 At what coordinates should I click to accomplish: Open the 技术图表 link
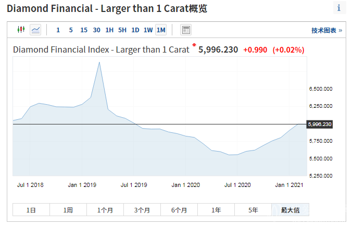coord(326,30)
